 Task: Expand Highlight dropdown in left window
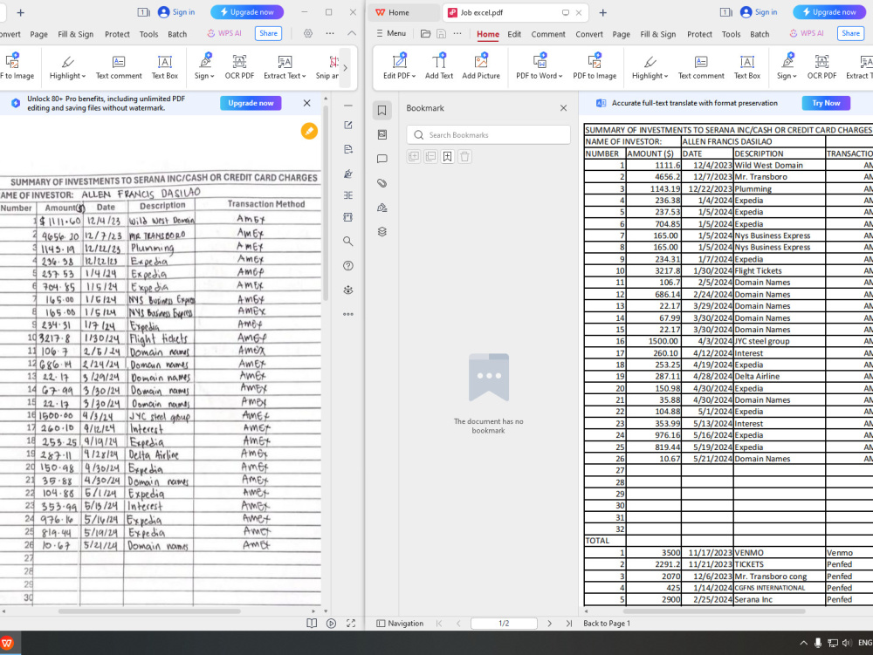pos(84,76)
